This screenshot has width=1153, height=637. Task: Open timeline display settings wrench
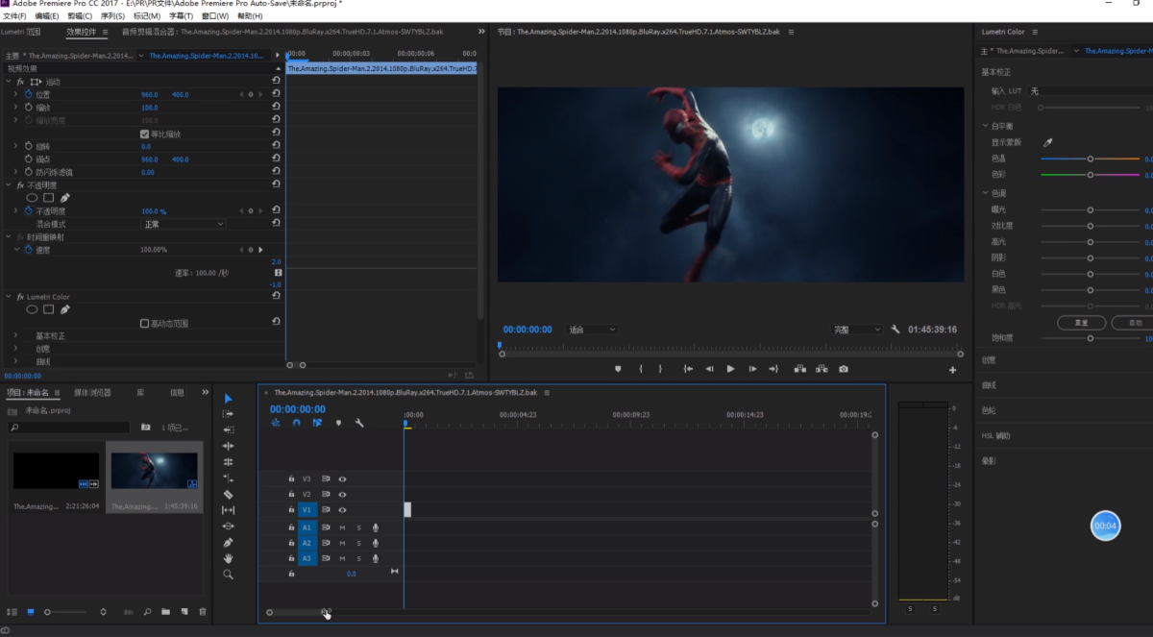tap(359, 423)
